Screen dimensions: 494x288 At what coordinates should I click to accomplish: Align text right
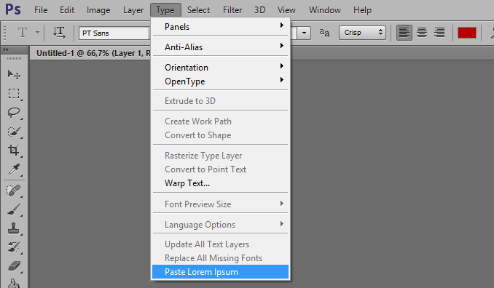[x=439, y=33]
